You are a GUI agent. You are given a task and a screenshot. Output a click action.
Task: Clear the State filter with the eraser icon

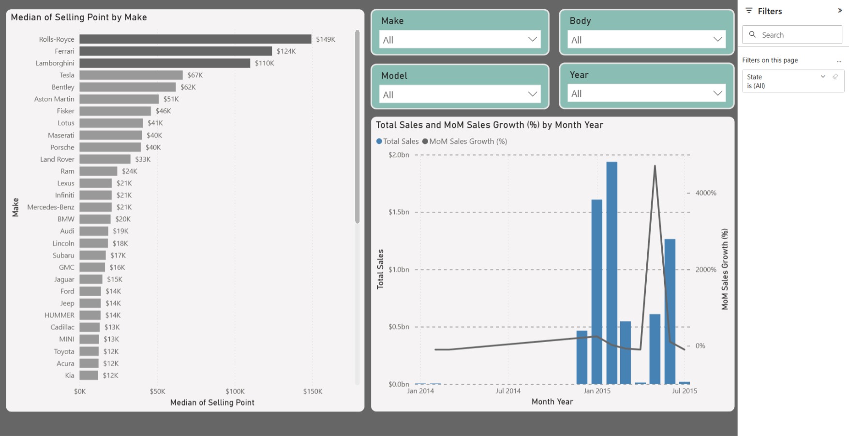[x=835, y=76]
